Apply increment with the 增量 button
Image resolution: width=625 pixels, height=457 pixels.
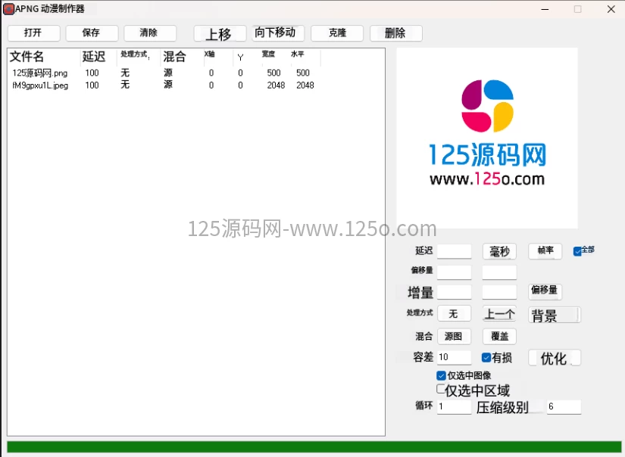point(419,291)
